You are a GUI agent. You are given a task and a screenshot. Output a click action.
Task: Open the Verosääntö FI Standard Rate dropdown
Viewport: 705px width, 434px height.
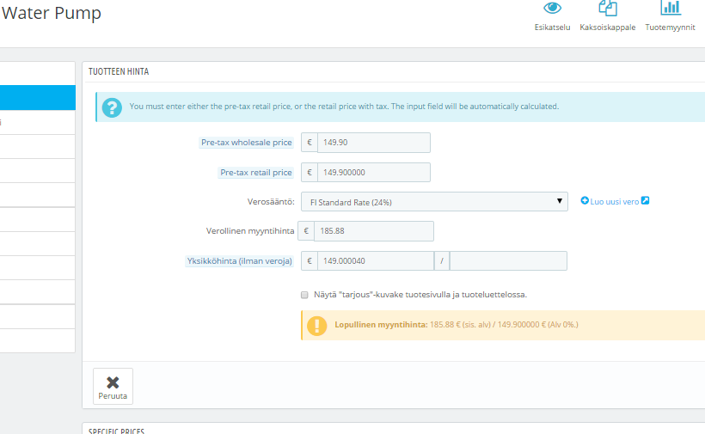click(434, 202)
